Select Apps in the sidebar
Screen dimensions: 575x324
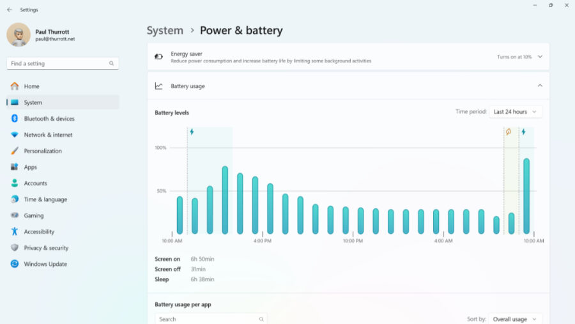coord(31,167)
